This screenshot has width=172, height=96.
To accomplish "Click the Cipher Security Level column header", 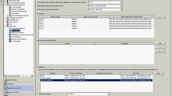I will coord(90,17).
